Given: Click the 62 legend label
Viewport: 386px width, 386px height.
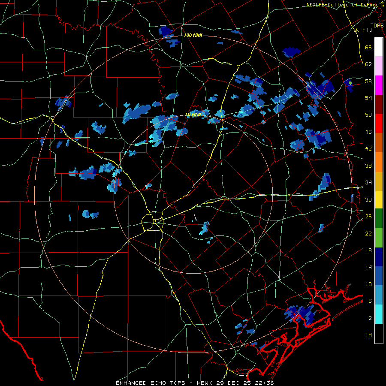Looking at the screenshot, I should point(368,64).
